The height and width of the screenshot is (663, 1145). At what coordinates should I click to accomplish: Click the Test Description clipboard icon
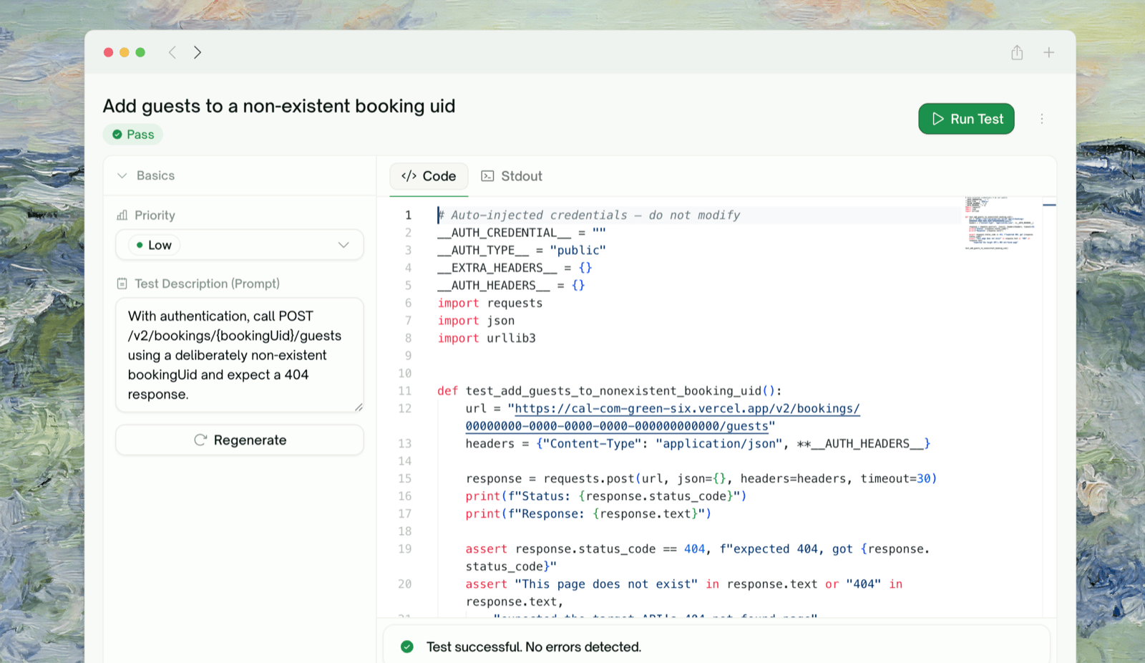pos(122,284)
